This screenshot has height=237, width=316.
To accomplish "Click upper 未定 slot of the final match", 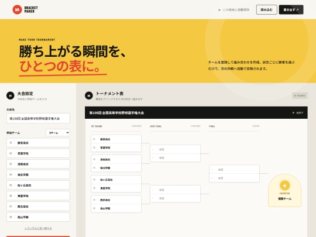I will point(234,170).
